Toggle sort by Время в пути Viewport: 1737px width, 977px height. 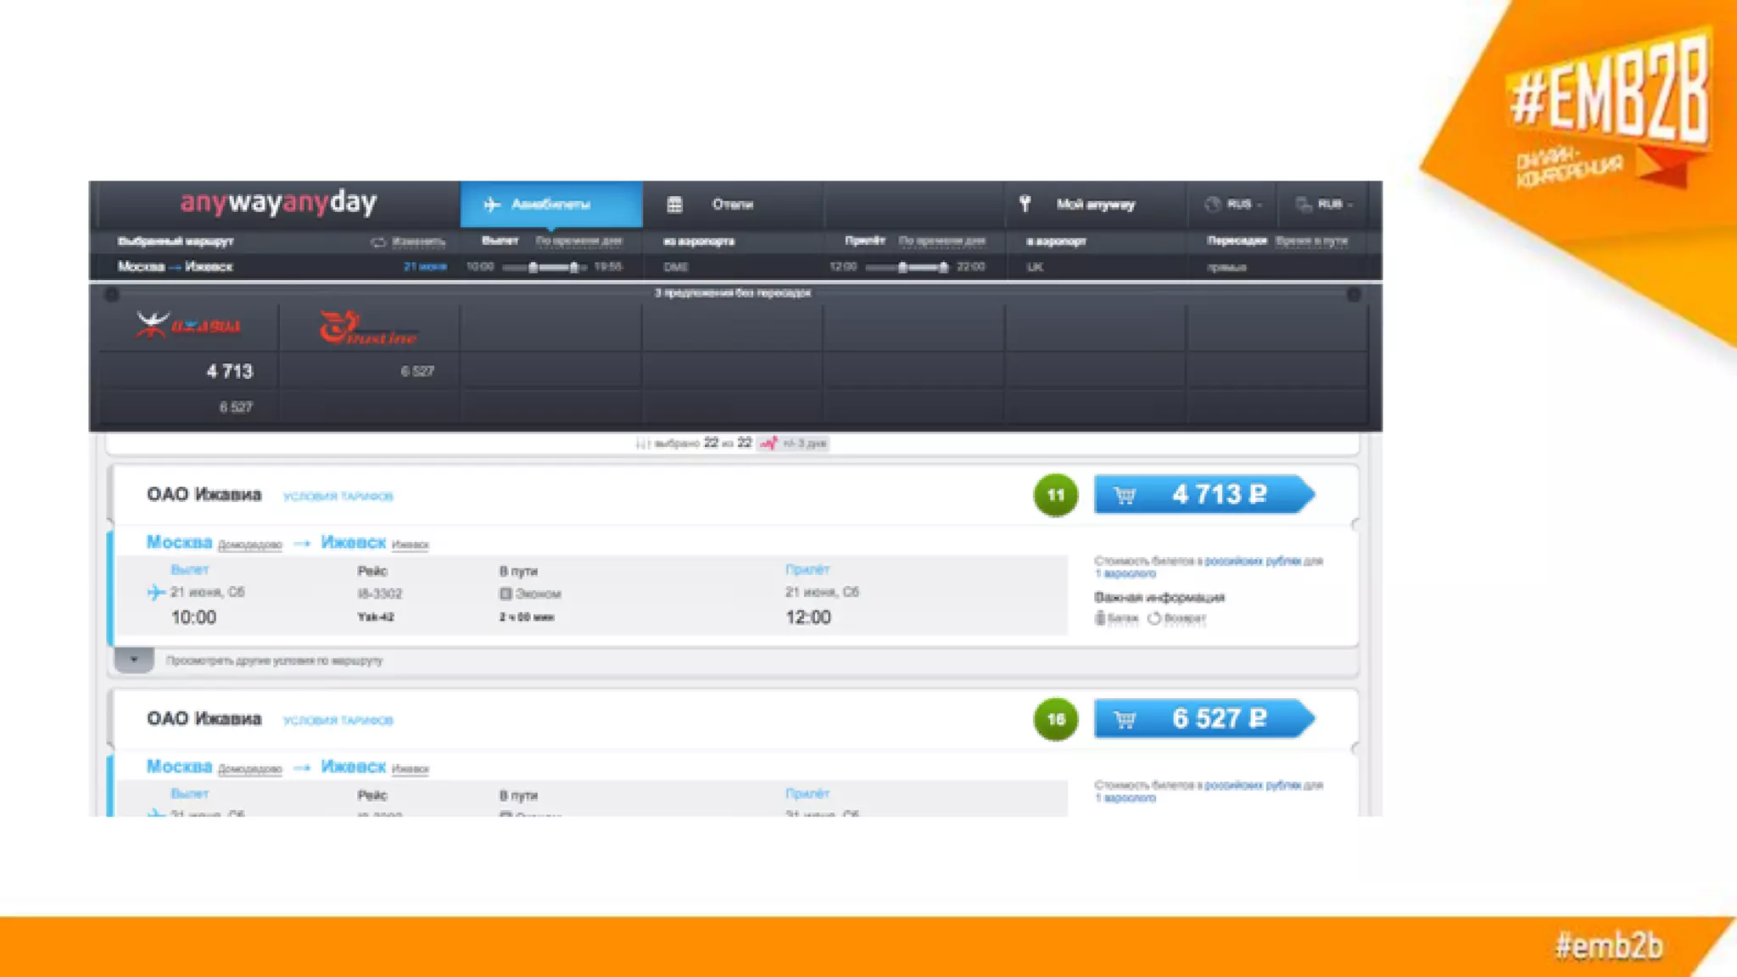(x=1311, y=241)
